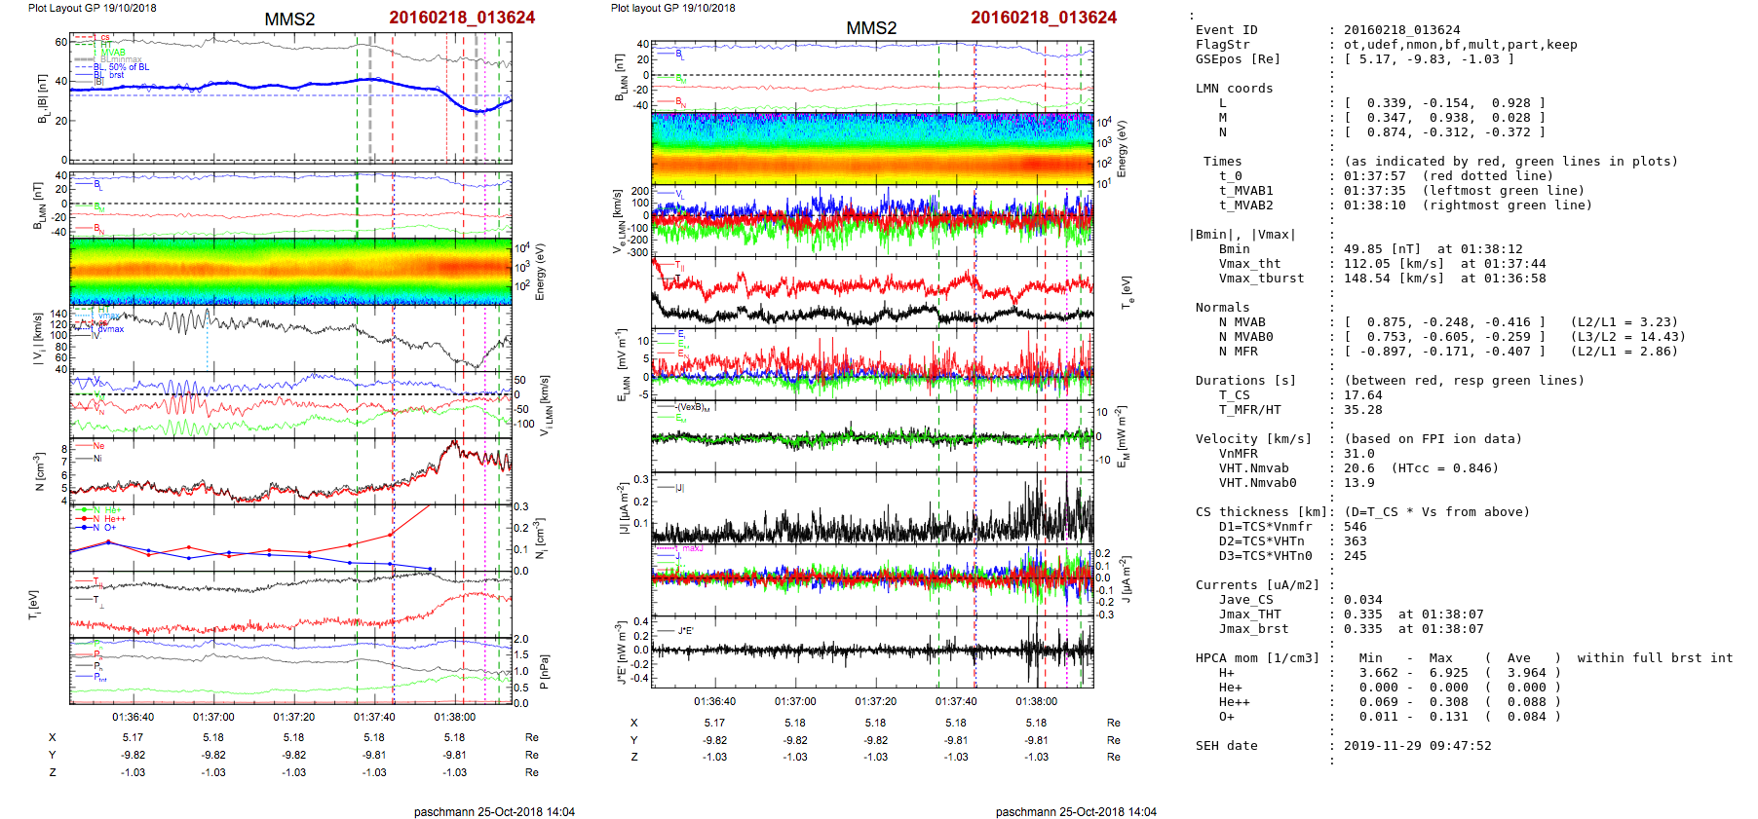Click the MMS2 title above the left plot
Viewport: 1758px width, 819px height.
289,19
